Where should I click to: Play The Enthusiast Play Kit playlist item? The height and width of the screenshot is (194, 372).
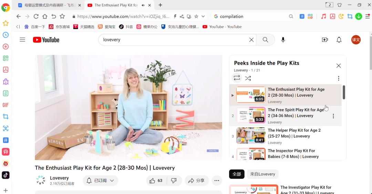286,95
